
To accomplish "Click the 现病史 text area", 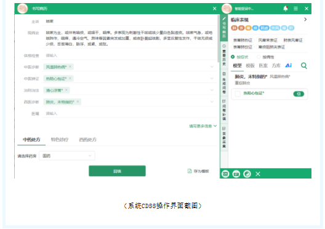I will tap(129, 38).
